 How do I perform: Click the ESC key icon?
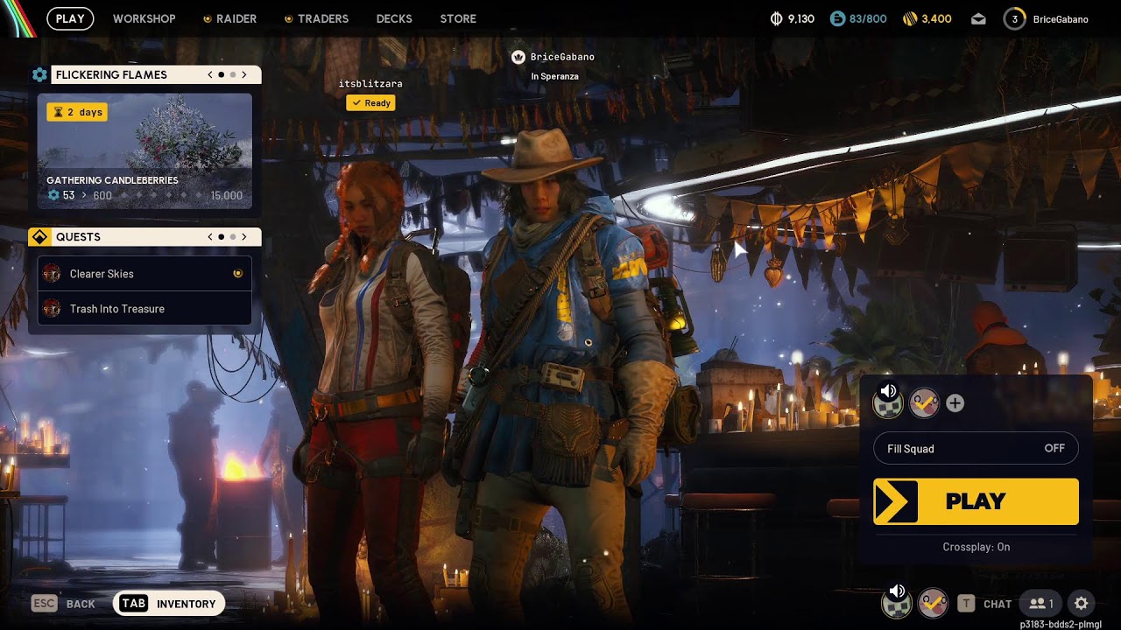coord(44,604)
